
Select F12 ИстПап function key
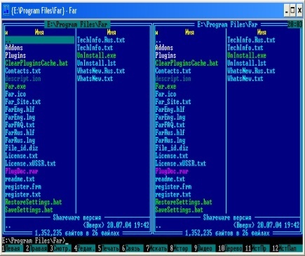287,248
